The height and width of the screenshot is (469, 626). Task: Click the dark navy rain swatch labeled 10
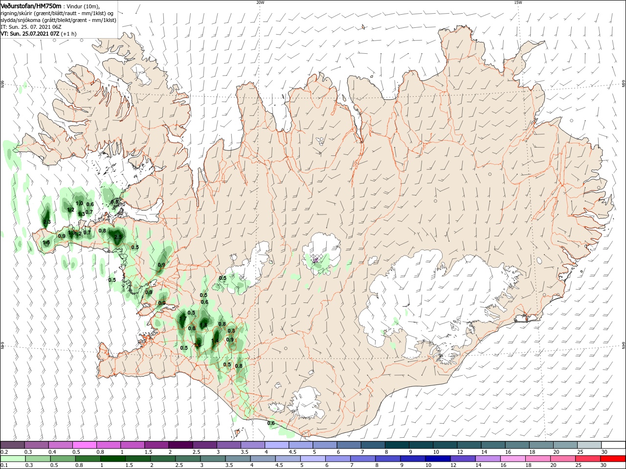[x=437, y=459]
